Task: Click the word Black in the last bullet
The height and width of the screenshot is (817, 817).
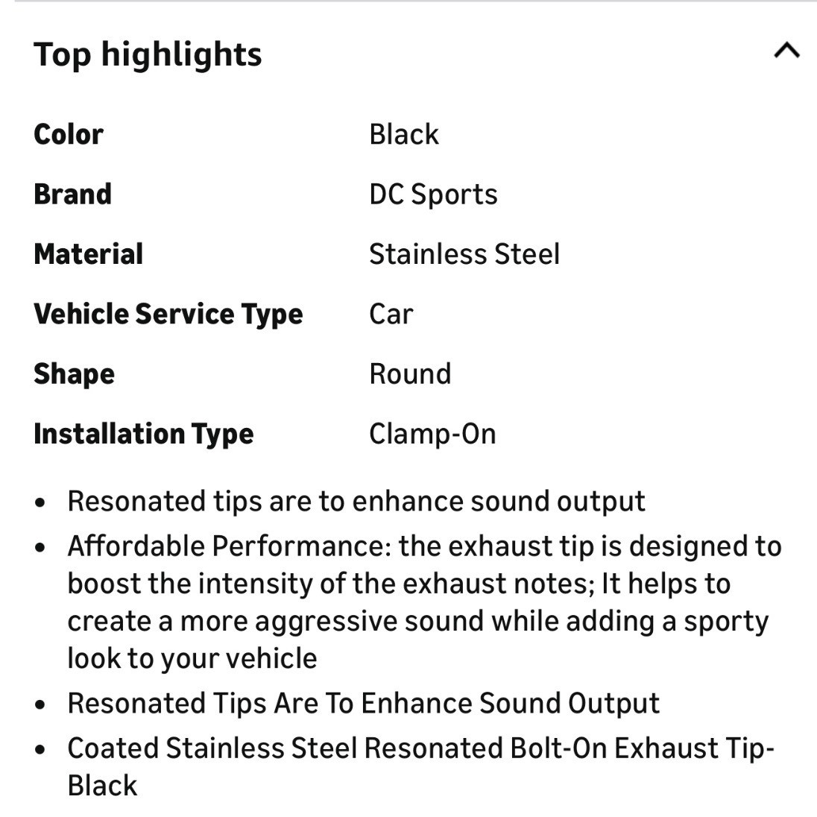Action: (102, 786)
